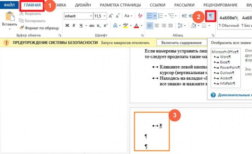Viewport: 252px width, 154px height.
Task: Open the Шрифт dialog launcher
Action: click(x=142, y=35)
